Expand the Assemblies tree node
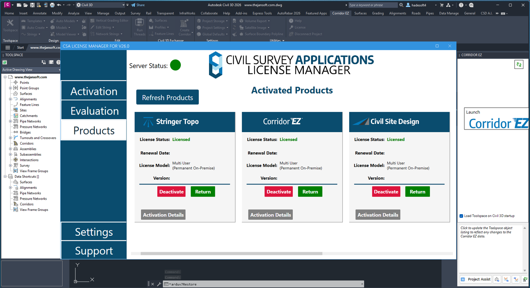Image resolution: width=530 pixels, height=288 pixels. pos(10,149)
